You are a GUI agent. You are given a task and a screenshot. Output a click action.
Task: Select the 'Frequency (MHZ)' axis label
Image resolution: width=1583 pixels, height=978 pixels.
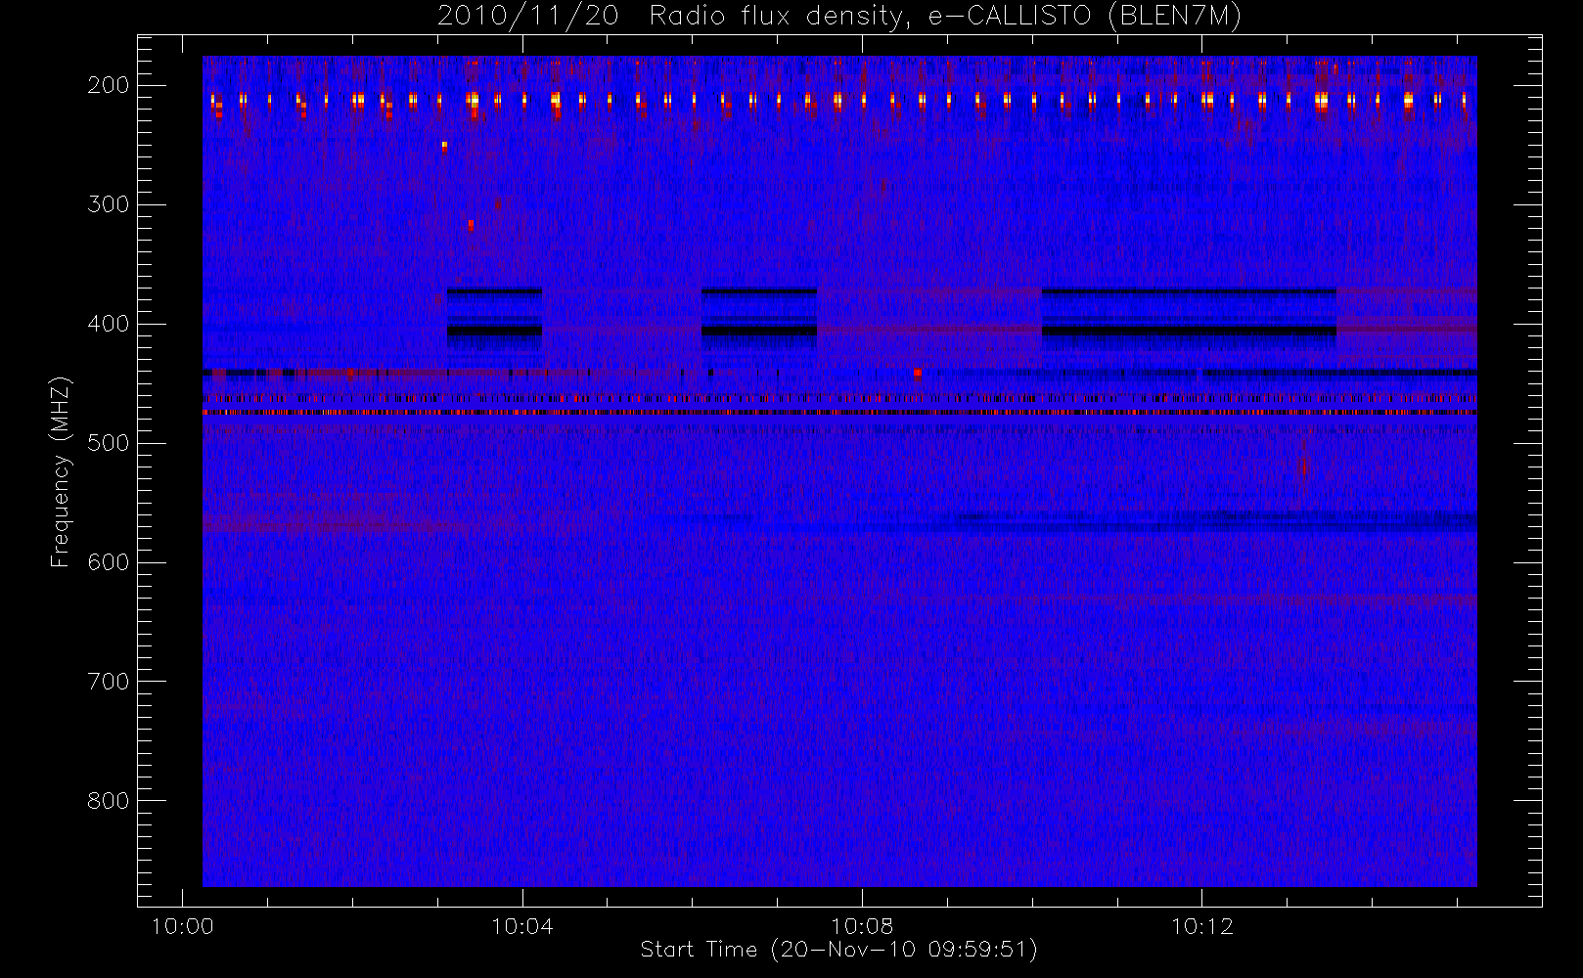pos(61,471)
